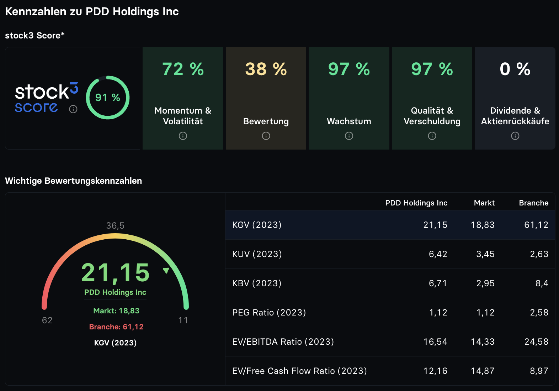Click the PEG Ratio Branche value 2,58
Image resolution: width=559 pixels, height=391 pixels.
[539, 312]
